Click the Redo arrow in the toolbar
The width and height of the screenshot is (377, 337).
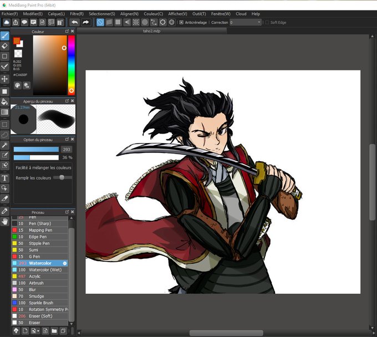point(85,22)
